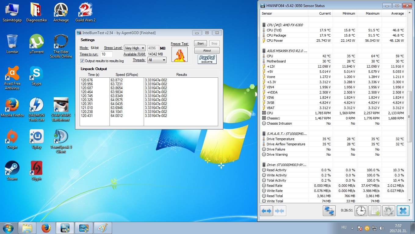
Task: Open Firefox from the taskbar
Action: [x=46, y=228]
